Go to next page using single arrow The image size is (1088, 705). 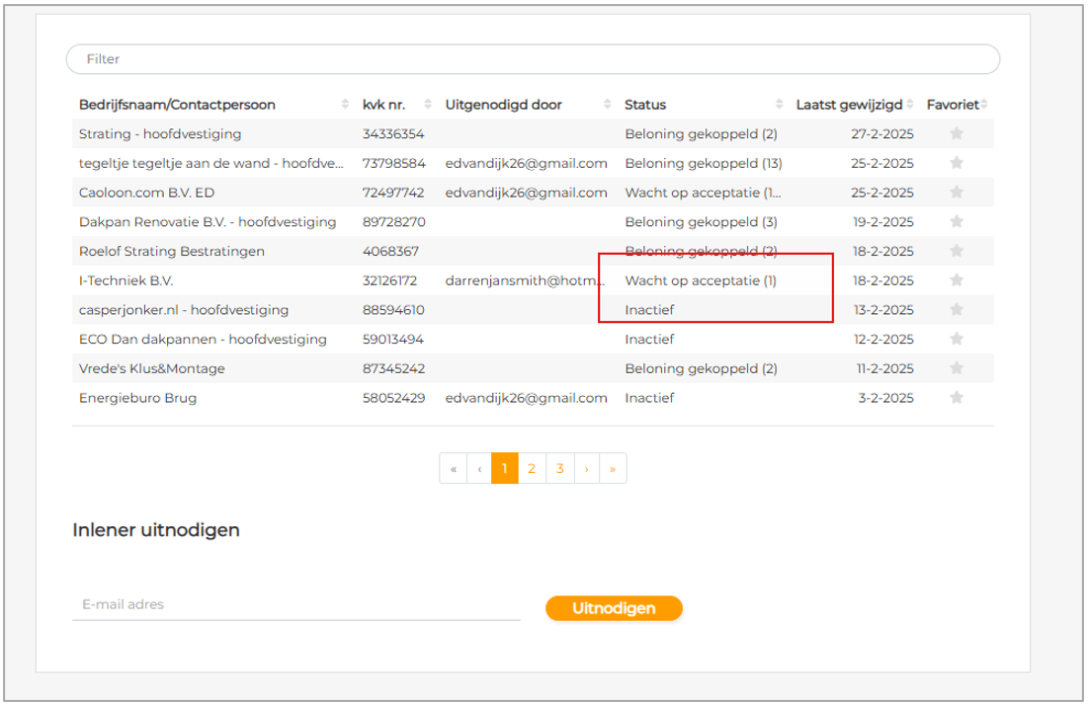(x=586, y=469)
